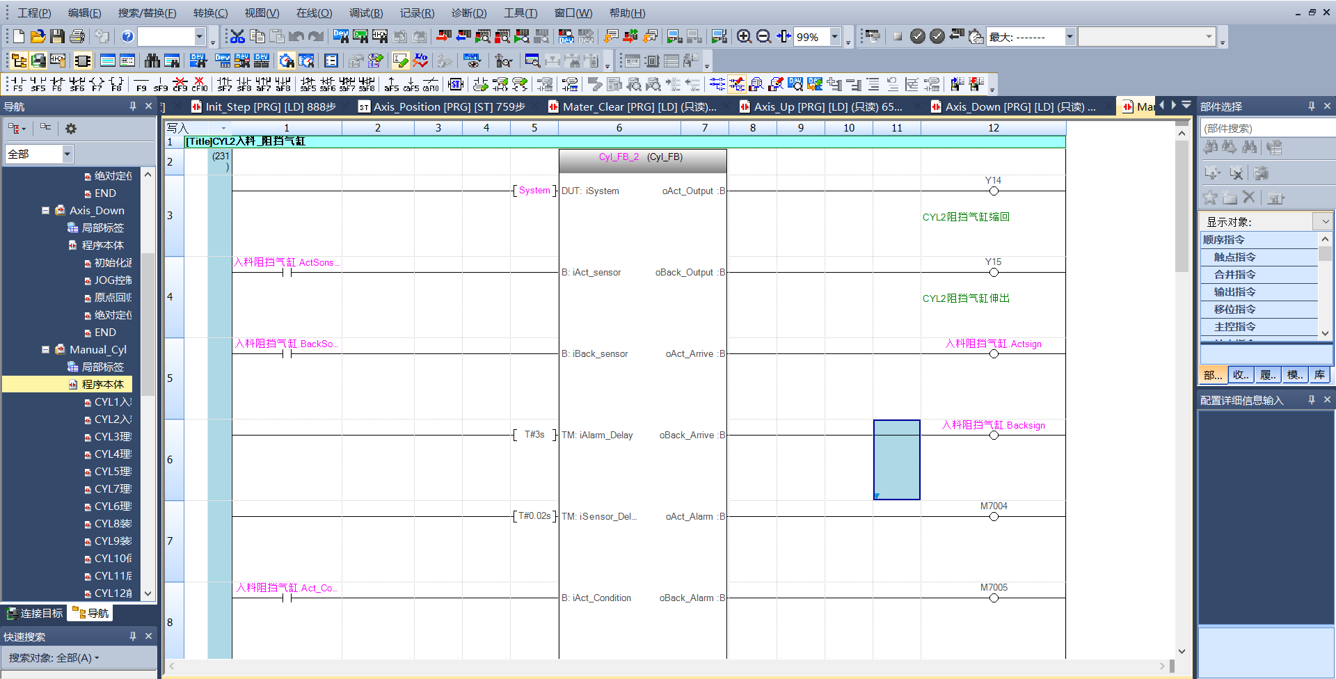Insert open contact with F5 icon
This screenshot has width=1336, height=679.
(17, 85)
